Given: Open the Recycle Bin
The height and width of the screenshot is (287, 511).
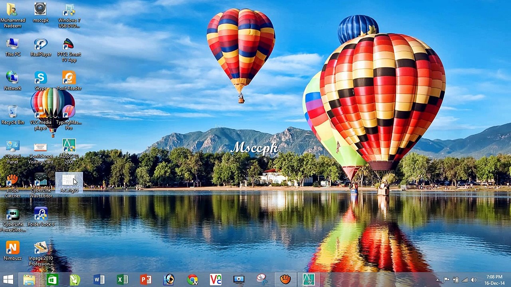Looking at the screenshot, I should [x=12, y=115].
